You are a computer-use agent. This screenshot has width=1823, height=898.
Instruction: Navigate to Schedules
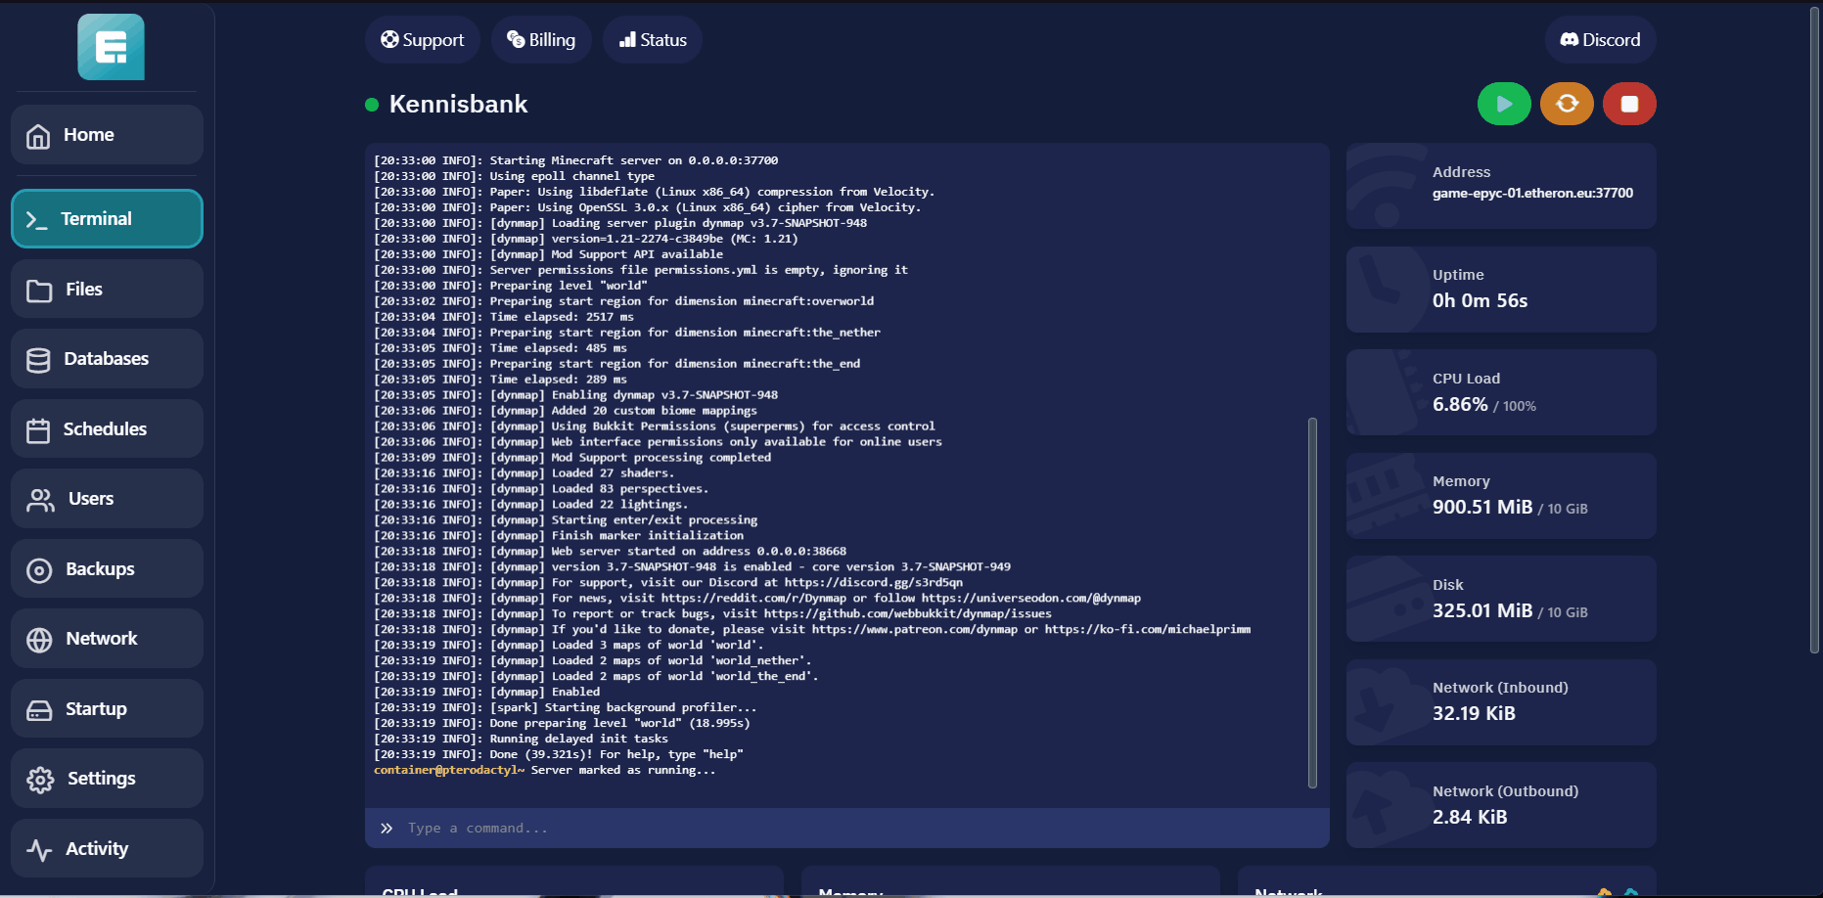point(107,429)
